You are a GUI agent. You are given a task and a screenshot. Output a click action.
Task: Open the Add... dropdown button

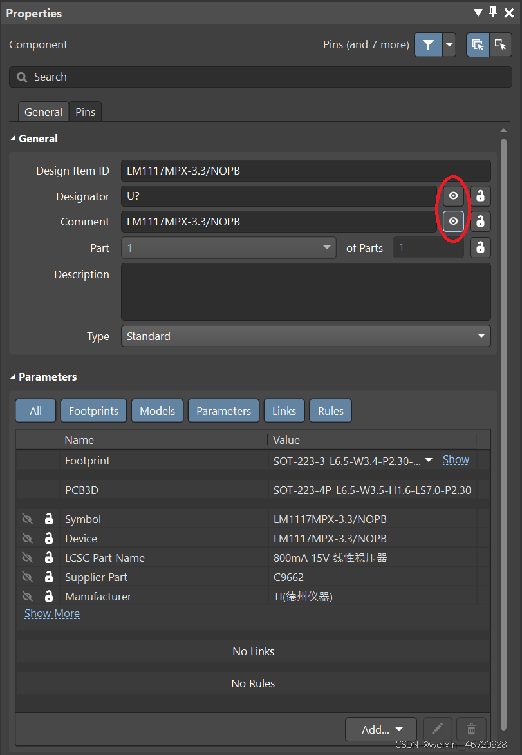coord(382,729)
